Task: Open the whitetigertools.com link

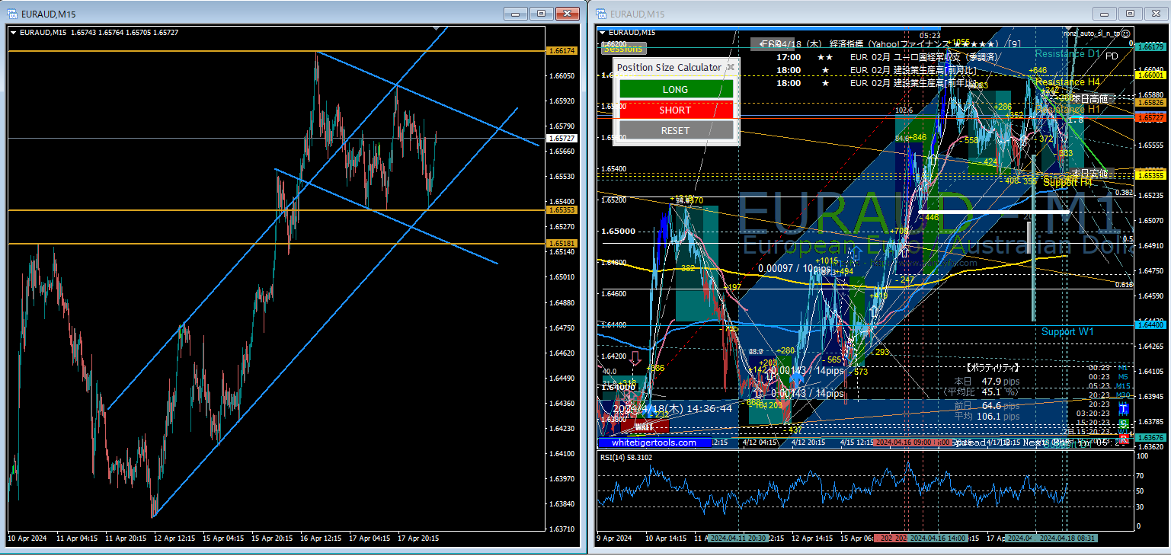Action: click(x=654, y=443)
